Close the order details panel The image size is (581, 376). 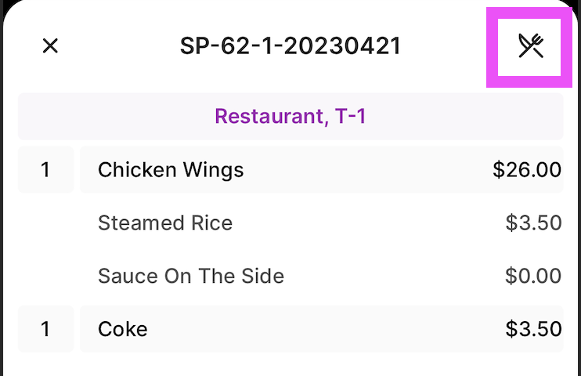point(50,46)
